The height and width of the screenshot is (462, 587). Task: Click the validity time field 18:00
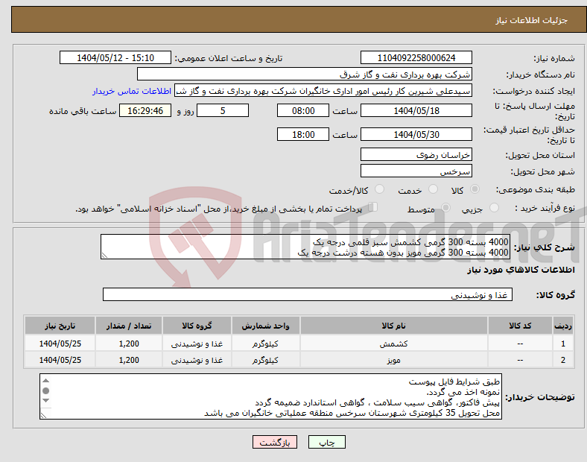[x=303, y=134]
